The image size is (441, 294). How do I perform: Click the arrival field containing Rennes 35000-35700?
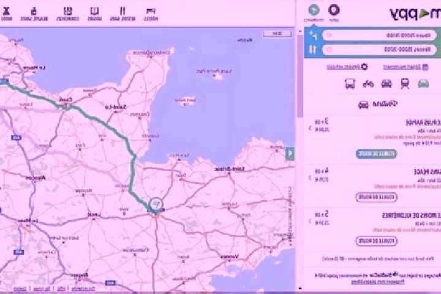[379, 50]
